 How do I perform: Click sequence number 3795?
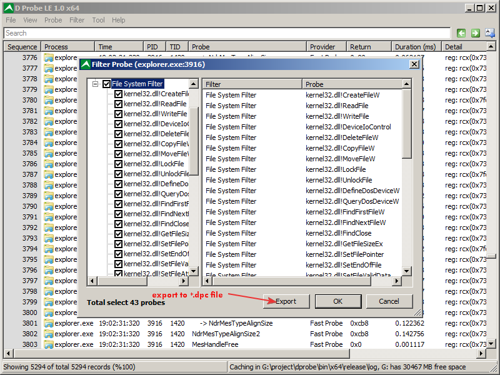click(x=29, y=259)
